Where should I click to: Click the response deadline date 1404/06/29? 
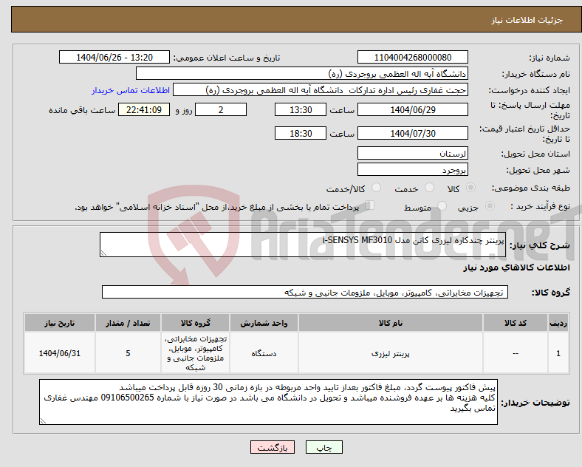413,110
